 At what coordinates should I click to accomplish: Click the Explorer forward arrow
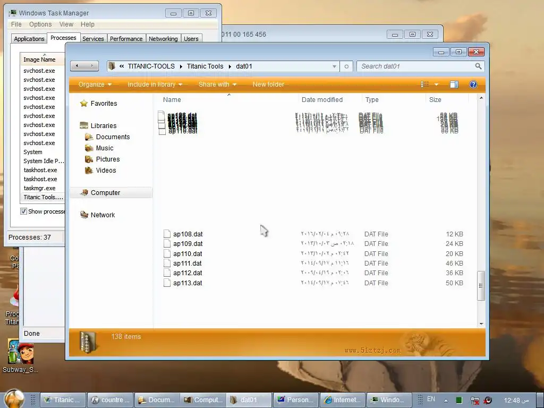pos(92,66)
